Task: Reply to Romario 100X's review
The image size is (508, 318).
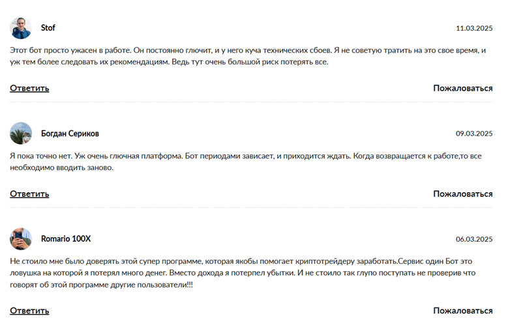Action: point(29,310)
